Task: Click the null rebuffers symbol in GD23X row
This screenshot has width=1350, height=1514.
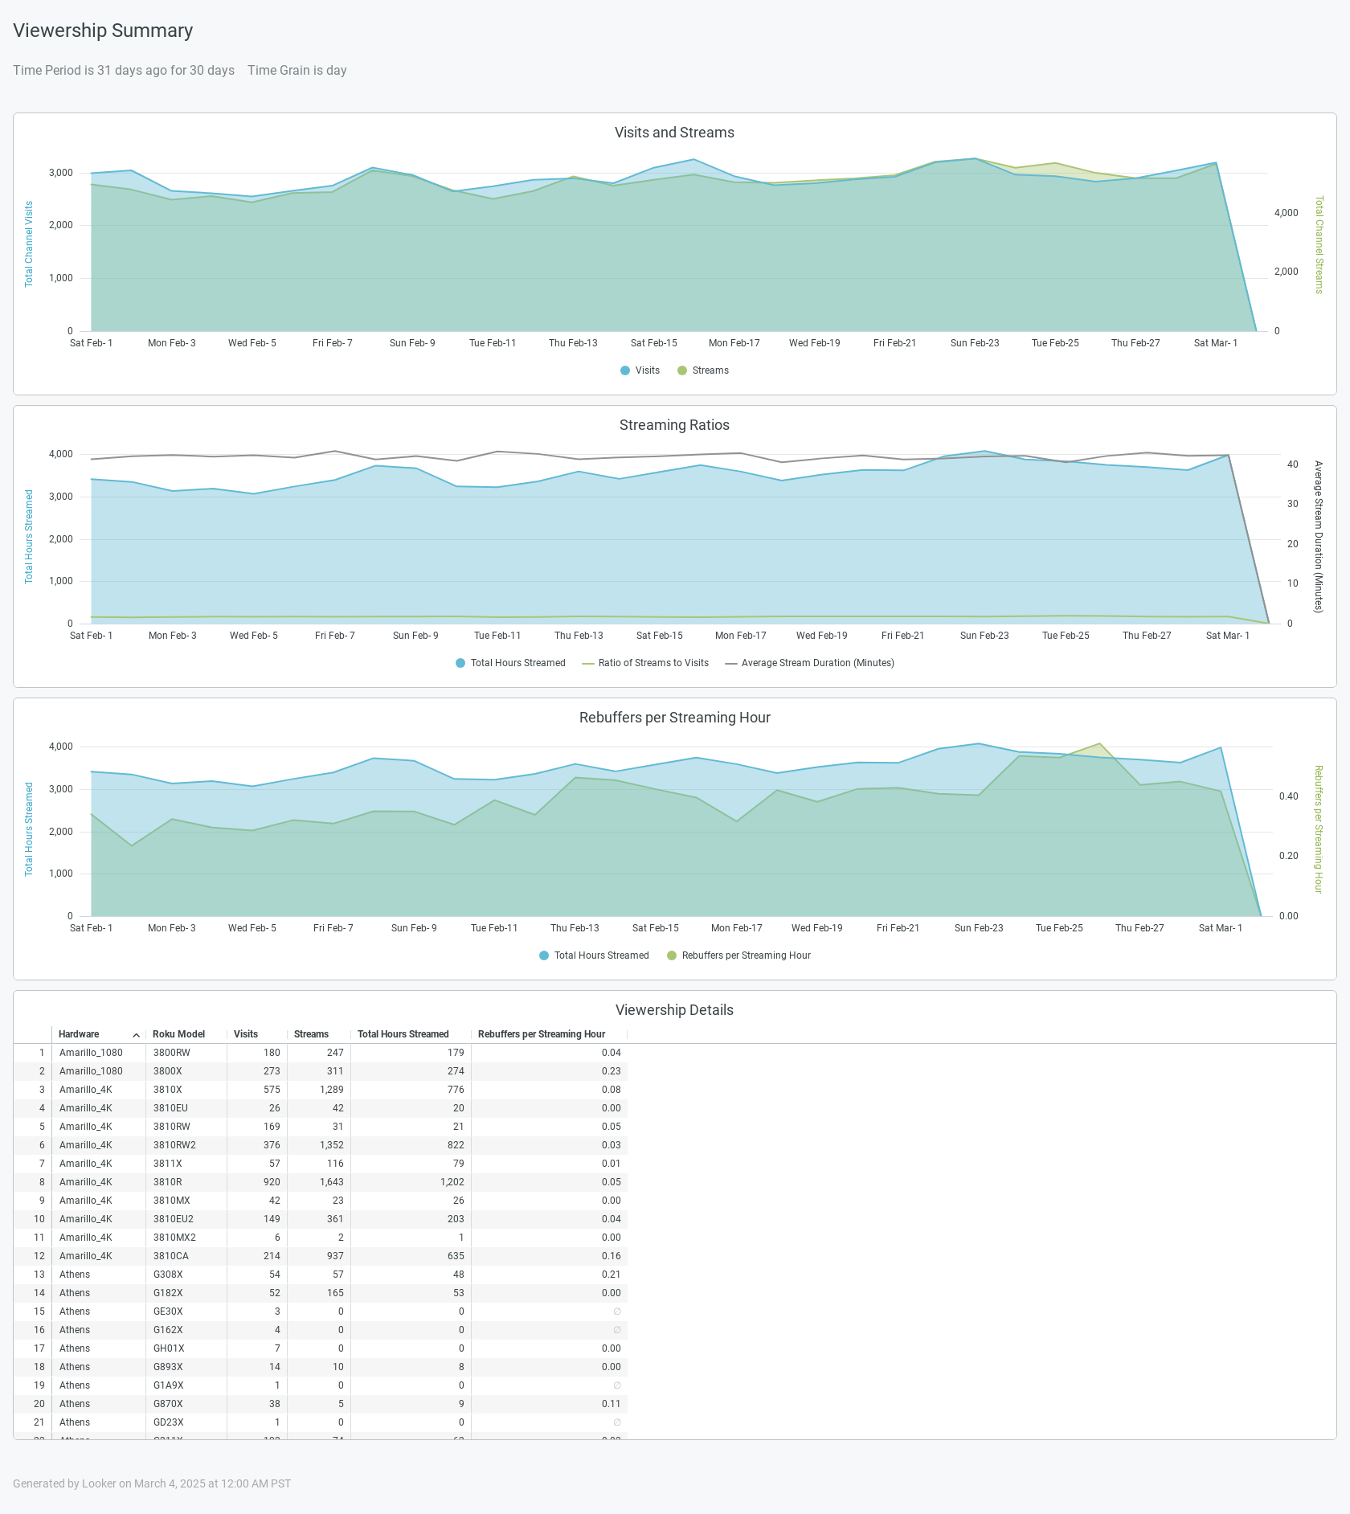Action: click(x=616, y=1422)
